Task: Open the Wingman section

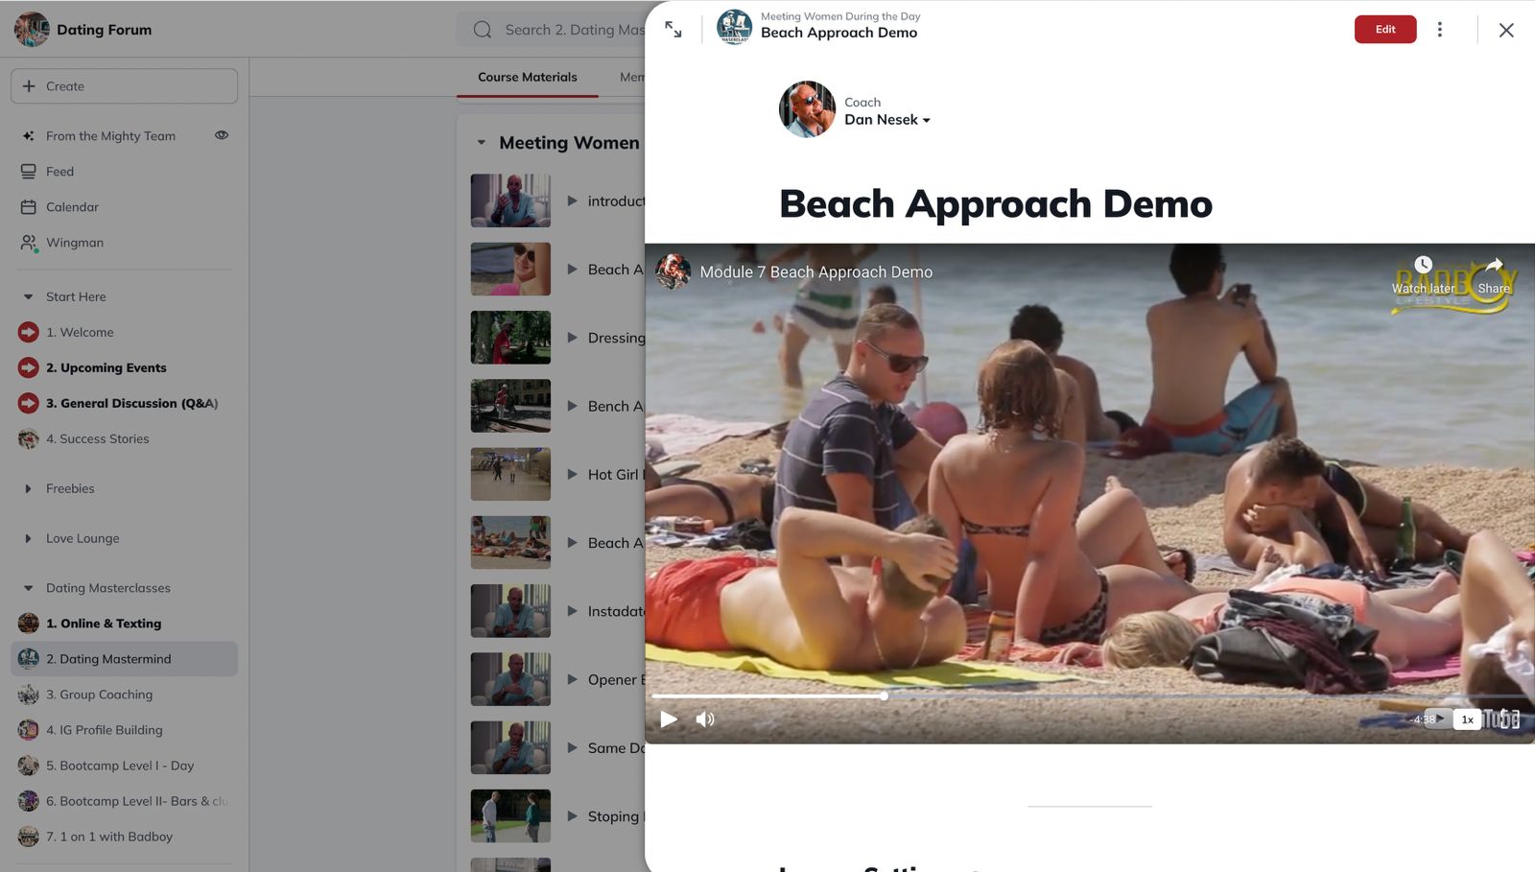Action: coord(75,243)
